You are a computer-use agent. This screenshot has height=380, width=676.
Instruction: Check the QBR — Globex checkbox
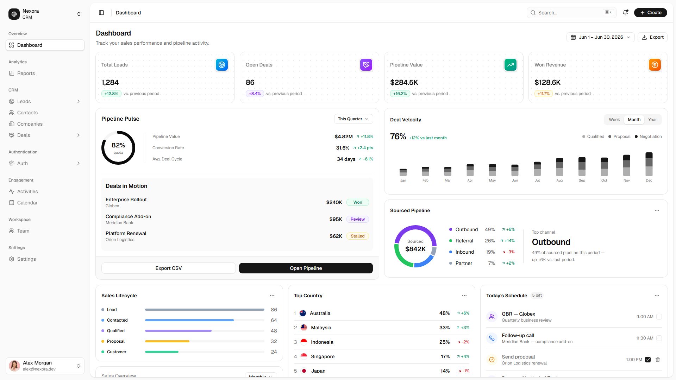[659, 317]
